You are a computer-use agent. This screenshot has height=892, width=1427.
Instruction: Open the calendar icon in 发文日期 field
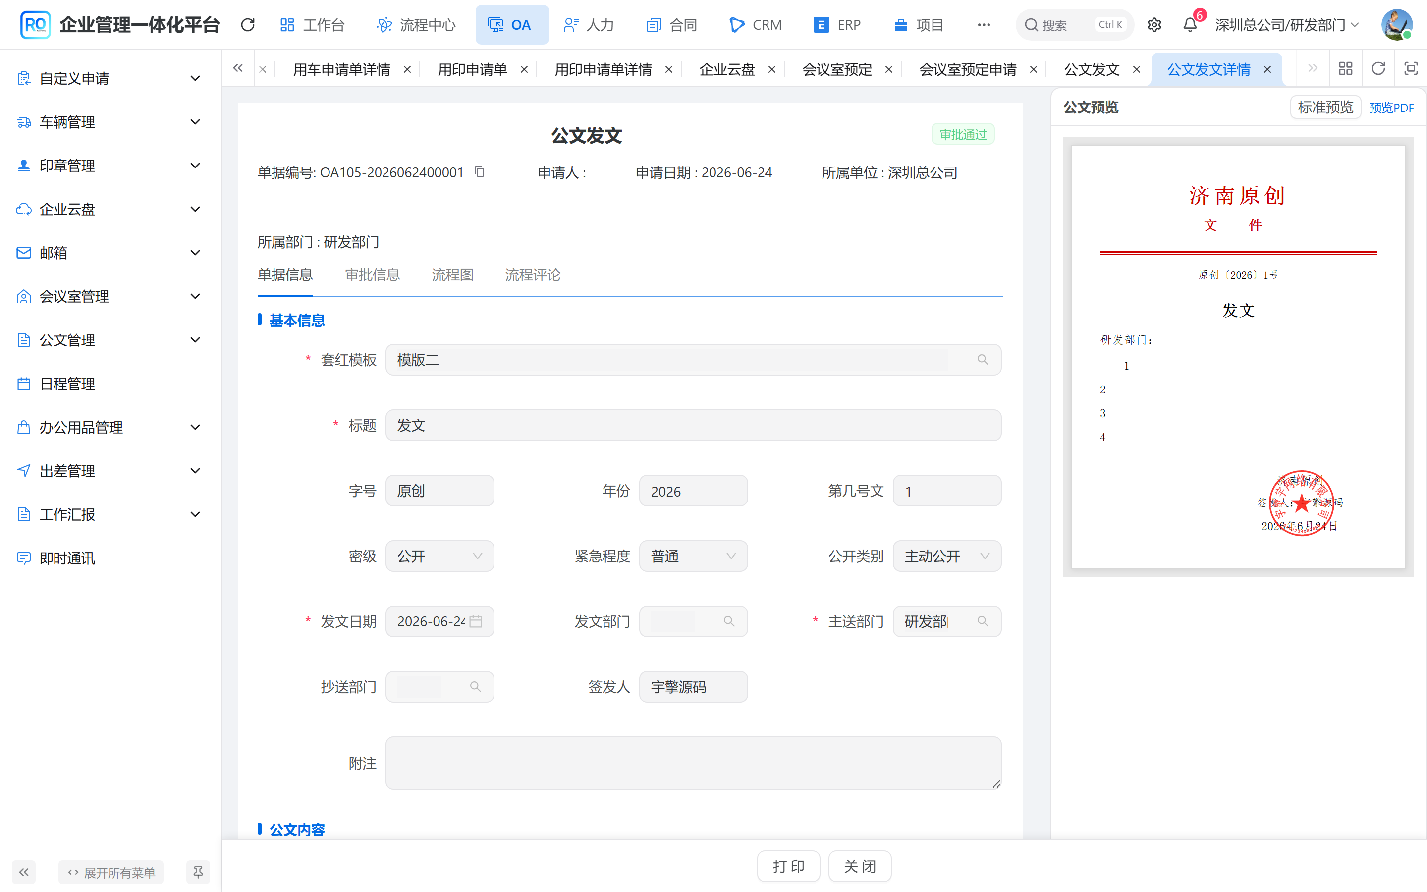coord(476,621)
